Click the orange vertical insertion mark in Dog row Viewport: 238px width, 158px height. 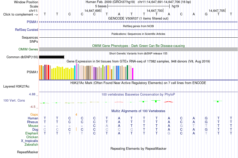click(x=76, y=129)
